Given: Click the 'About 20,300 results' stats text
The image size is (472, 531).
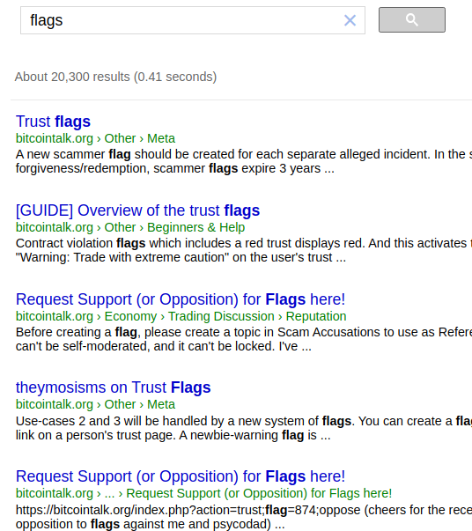Looking at the screenshot, I should tap(115, 77).
